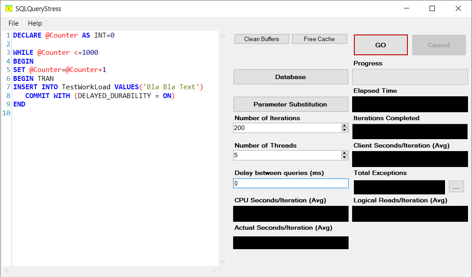The width and height of the screenshot is (472, 277).
Task: Decrease Number of Iterations with down arrow
Action: [x=345, y=130]
